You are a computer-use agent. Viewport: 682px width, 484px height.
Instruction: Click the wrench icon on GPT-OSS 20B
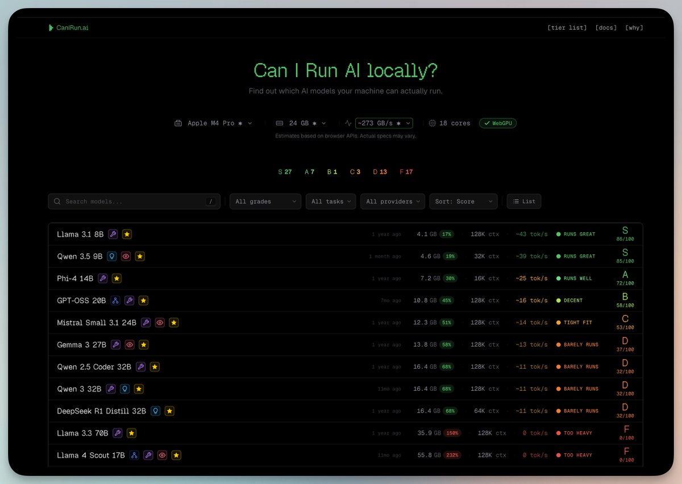point(130,301)
